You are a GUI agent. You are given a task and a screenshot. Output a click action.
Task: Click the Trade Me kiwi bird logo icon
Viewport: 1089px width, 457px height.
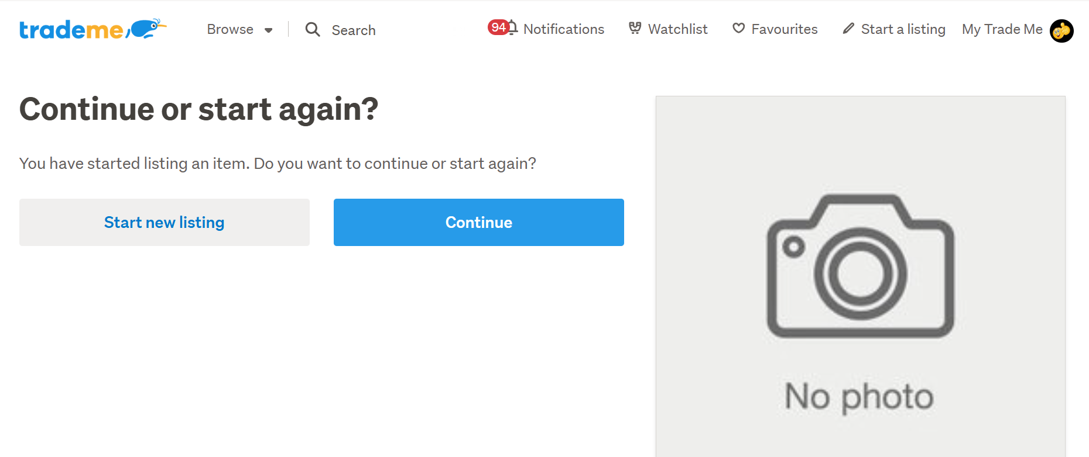tap(146, 29)
